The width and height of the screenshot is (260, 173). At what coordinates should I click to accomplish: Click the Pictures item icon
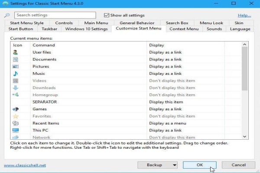point(16,67)
